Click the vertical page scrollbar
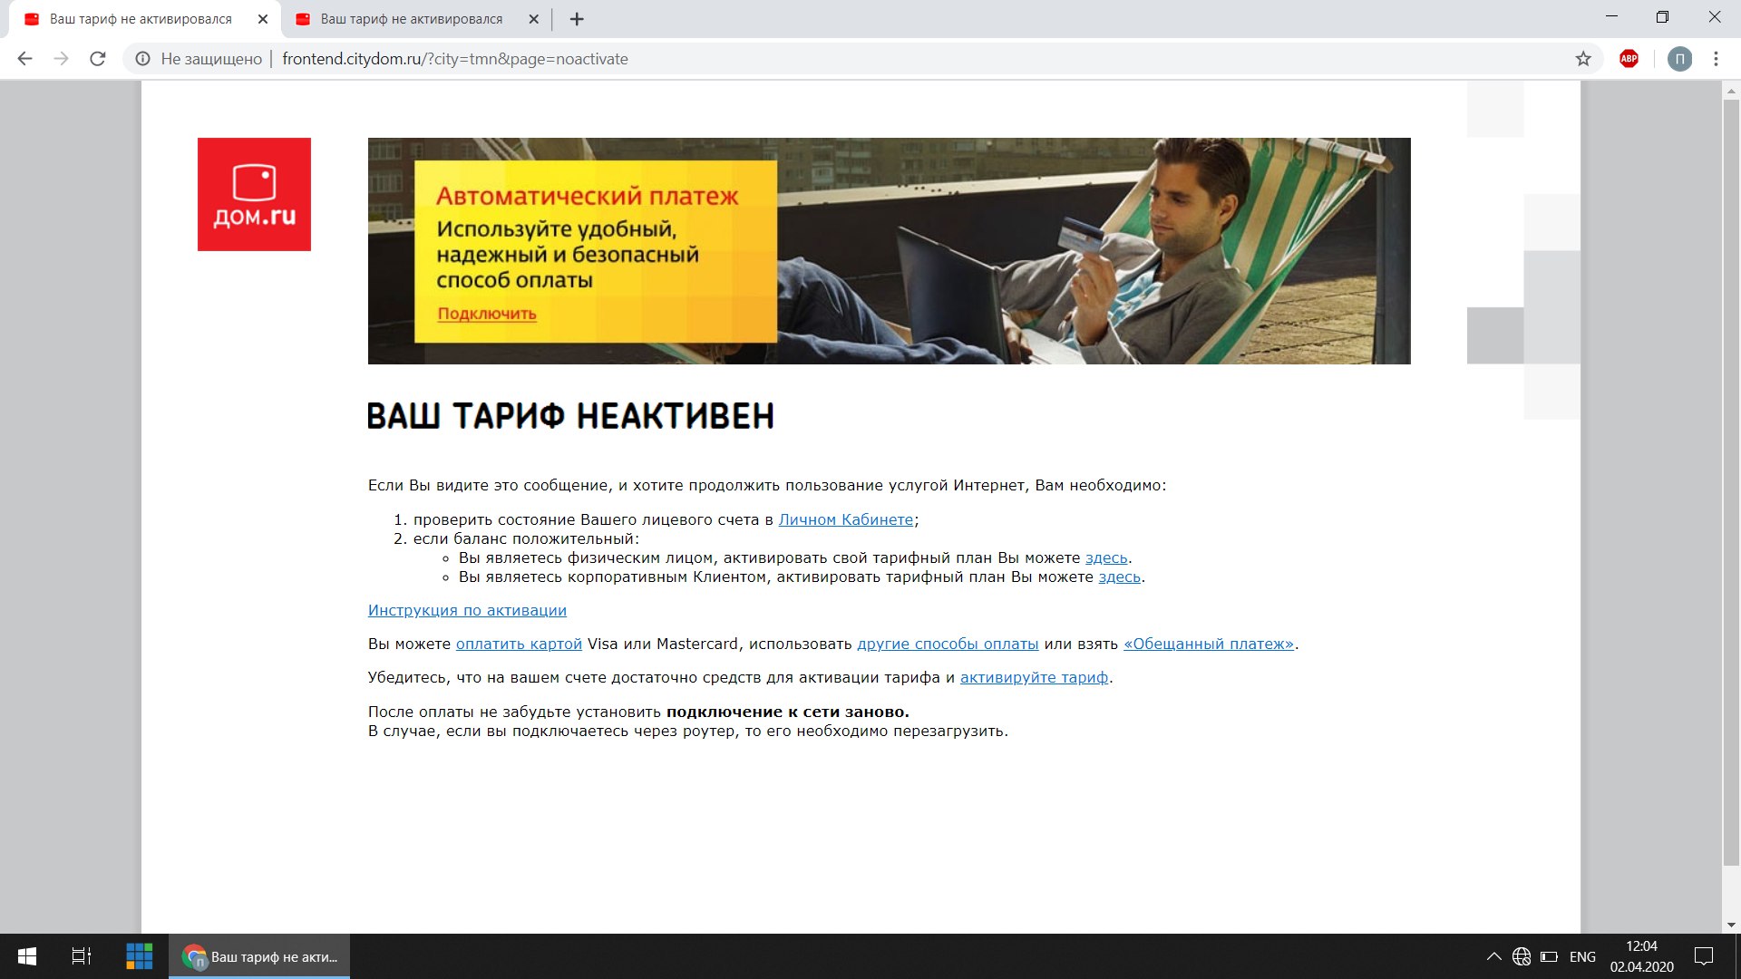The image size is (1741, 979). pos(1731,482)
